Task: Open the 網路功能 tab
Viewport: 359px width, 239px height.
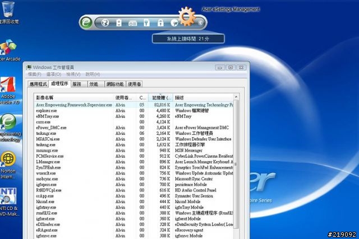Action: tap(115, 84)
